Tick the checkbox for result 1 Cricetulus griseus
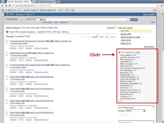This screenshot has height=123, width=164. (7, 41)
